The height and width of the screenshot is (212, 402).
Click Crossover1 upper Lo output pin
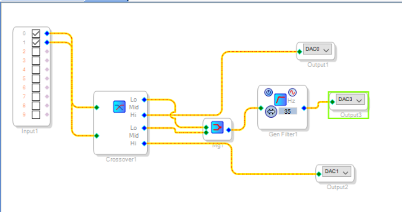144,100
